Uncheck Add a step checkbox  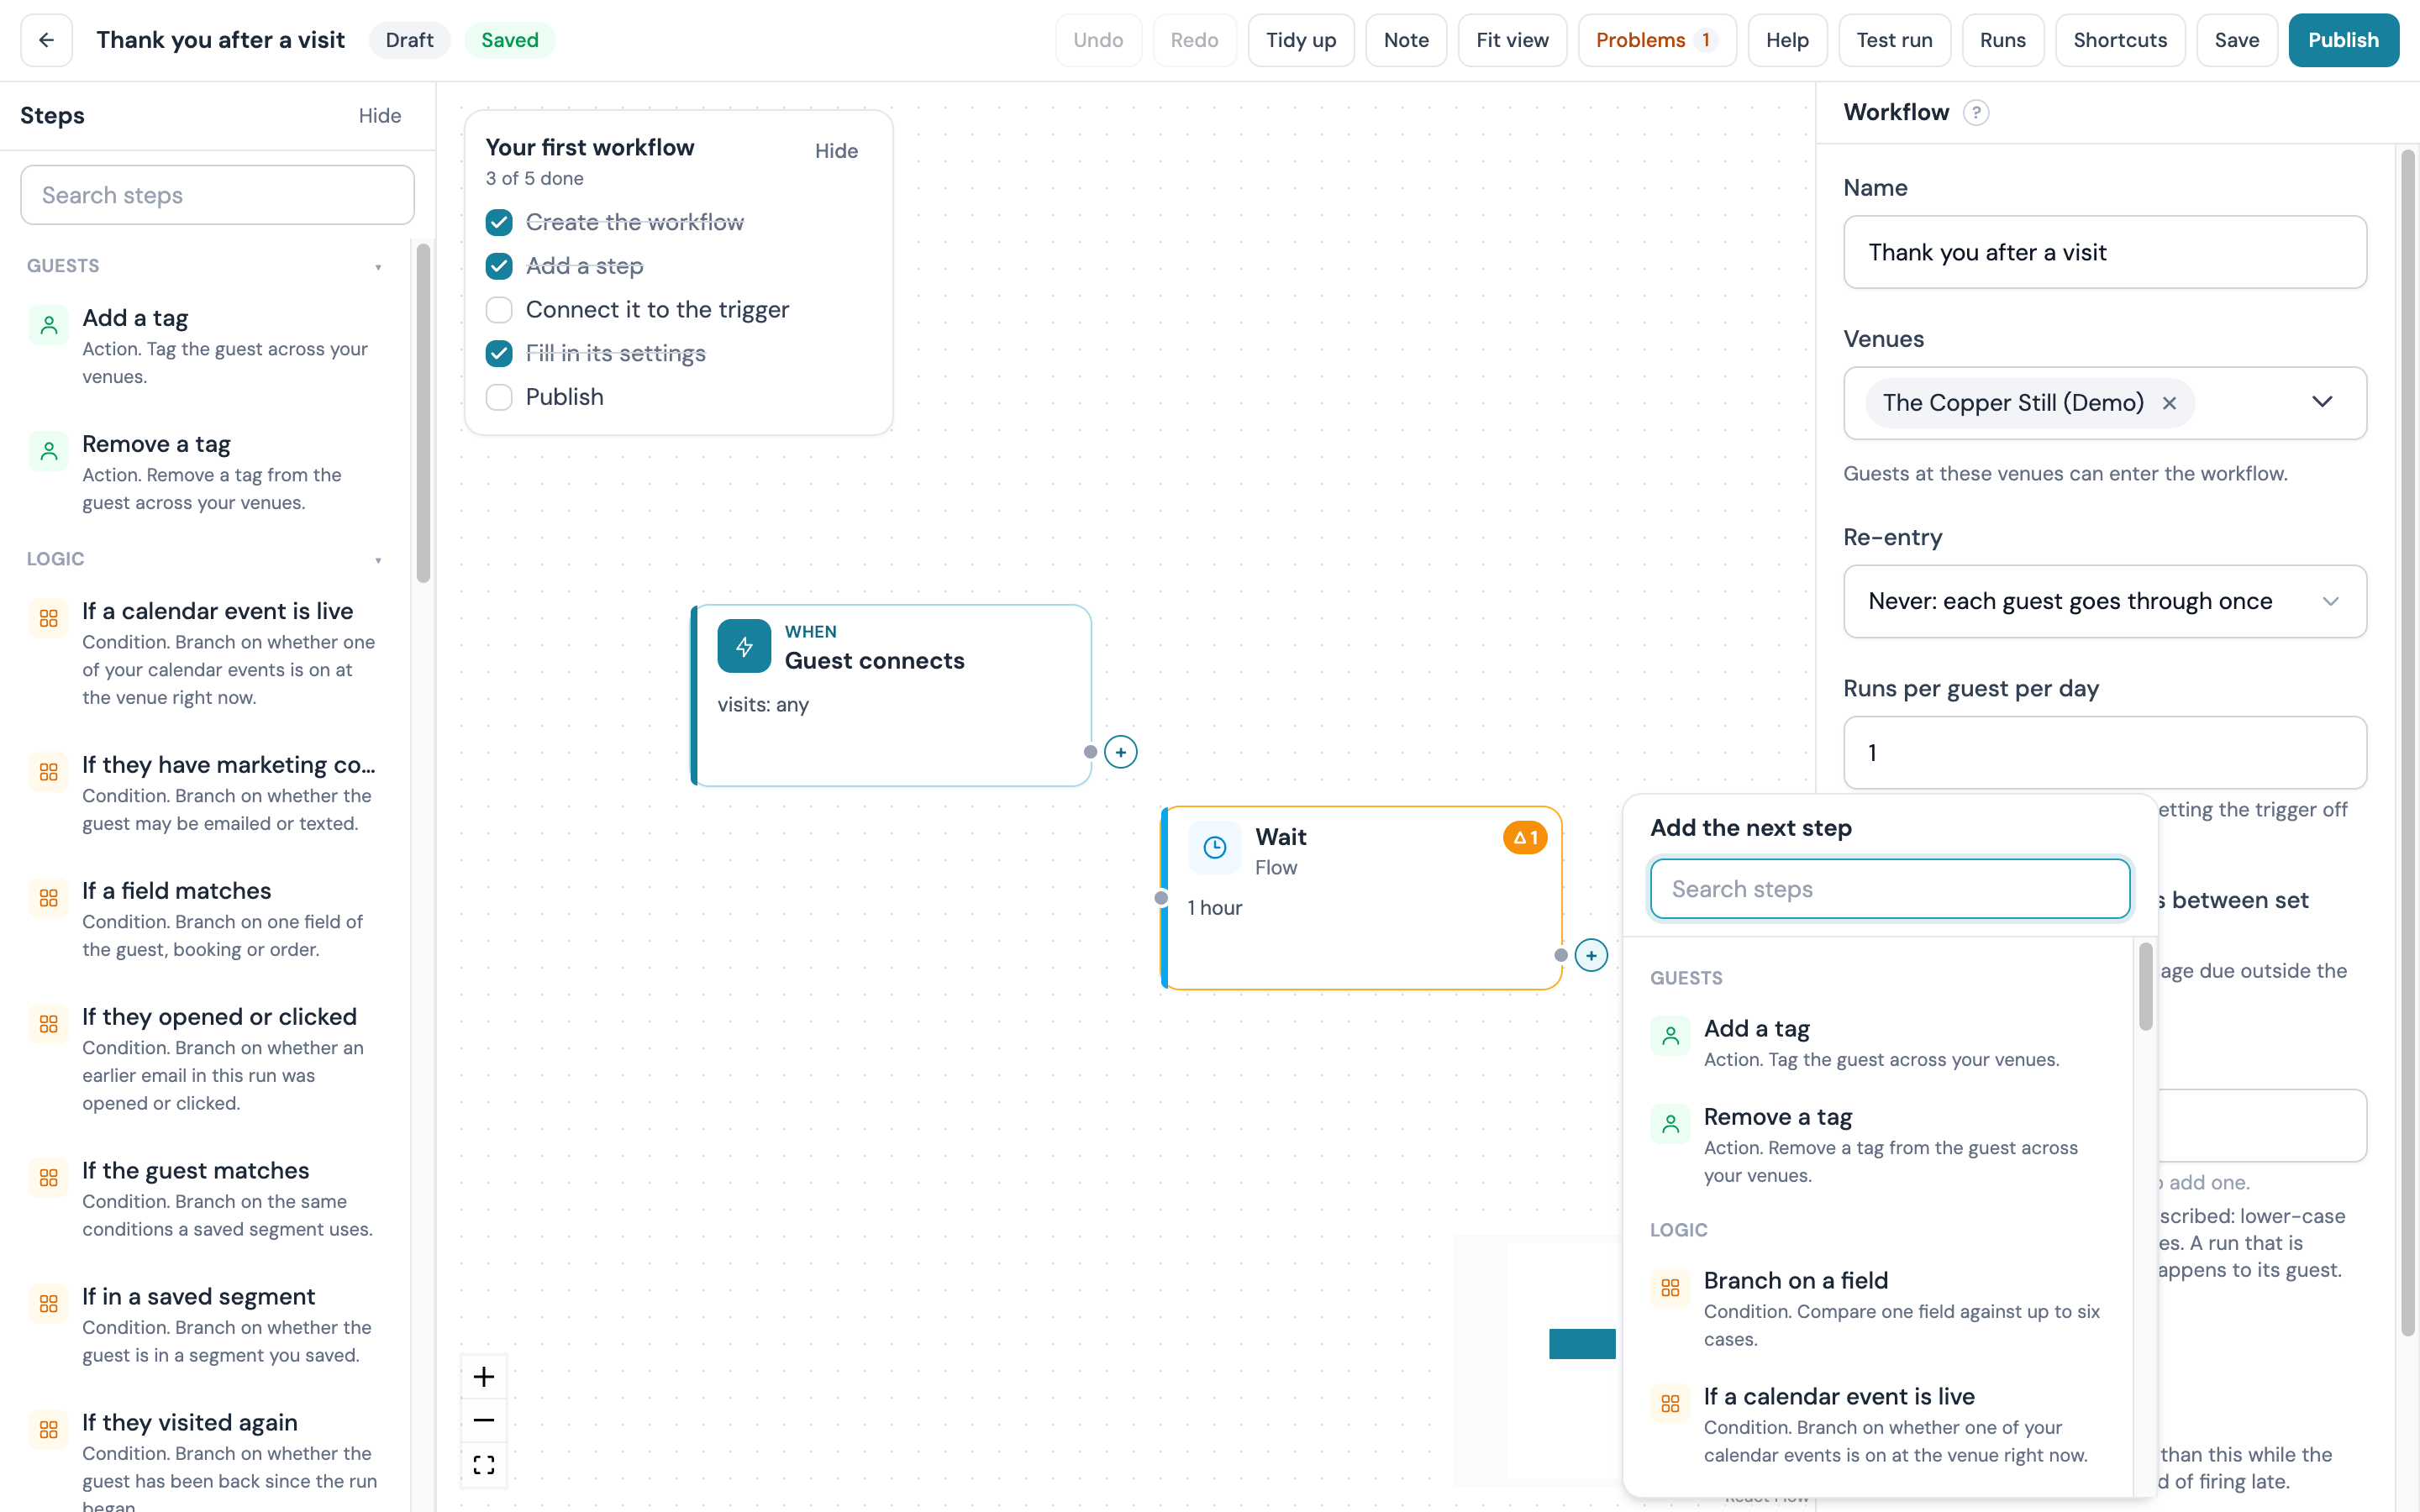tap(499, 266)
